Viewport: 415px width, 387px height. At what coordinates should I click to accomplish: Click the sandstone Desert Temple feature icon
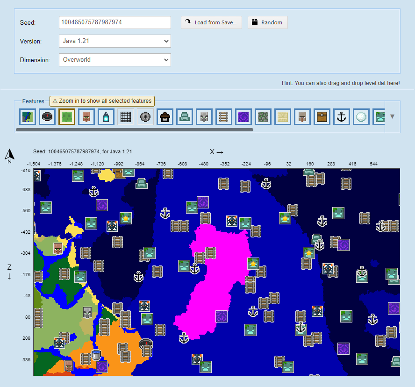(x=282, y=117)
